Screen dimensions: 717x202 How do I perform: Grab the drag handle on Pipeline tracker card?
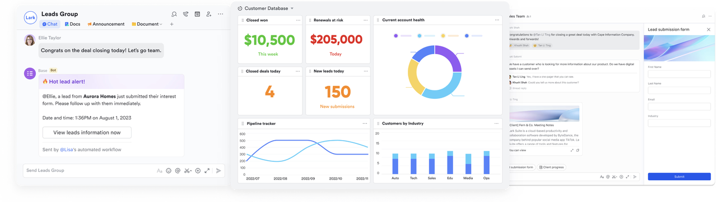pos(243,124)
